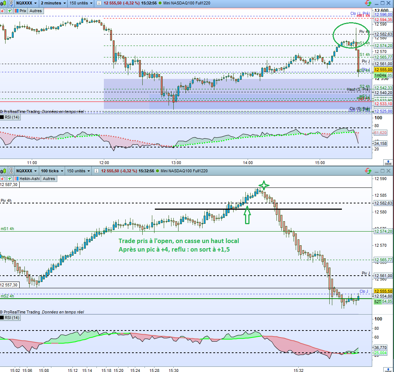
Task: Click the 52T tick countdown label
Action: point(378,302)
